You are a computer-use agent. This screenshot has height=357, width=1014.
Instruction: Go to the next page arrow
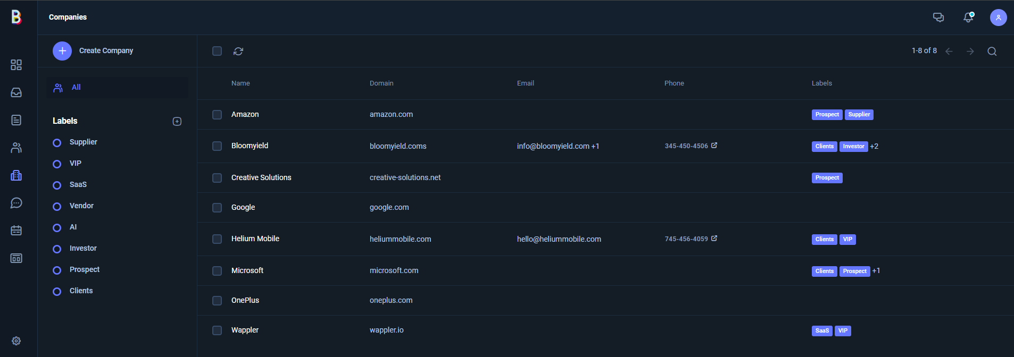970,52
